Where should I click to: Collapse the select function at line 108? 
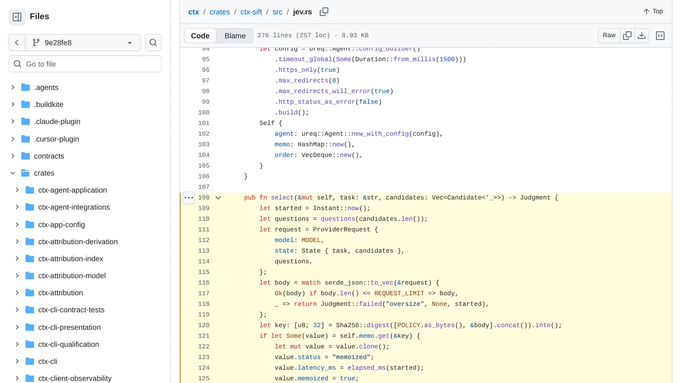[x=218, y=197]
